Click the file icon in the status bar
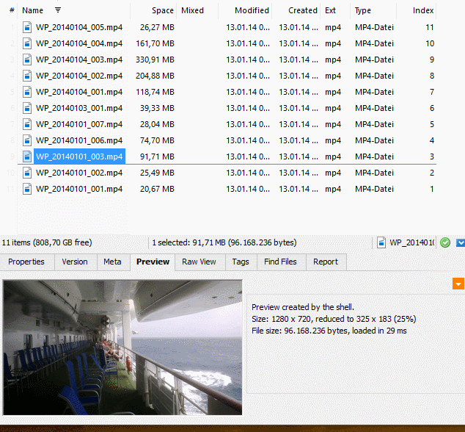This screenshot has height=432, width=465. 382,242
